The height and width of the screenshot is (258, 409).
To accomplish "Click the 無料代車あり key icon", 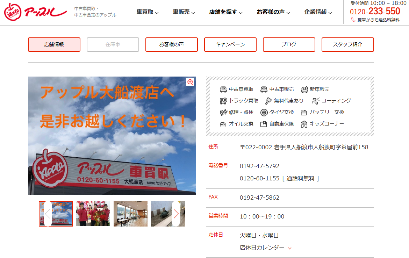I will (x=268, y=101).
